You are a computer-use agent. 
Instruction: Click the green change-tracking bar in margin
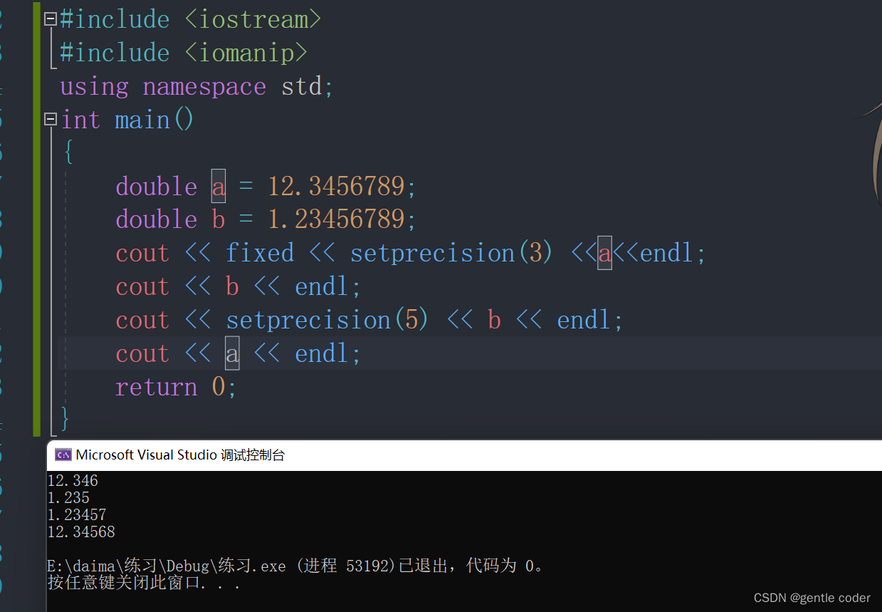pos(37,214)
